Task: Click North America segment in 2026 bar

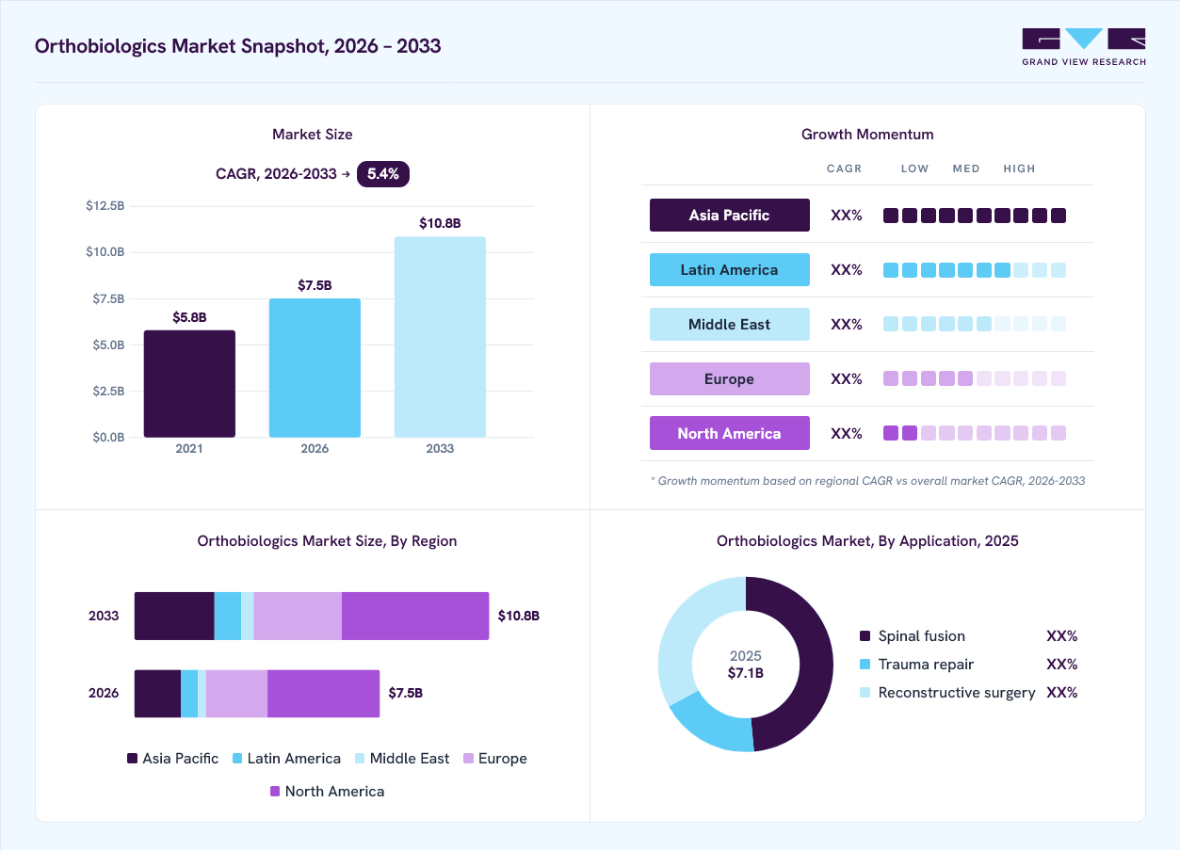Action: [x=324, y=694]
